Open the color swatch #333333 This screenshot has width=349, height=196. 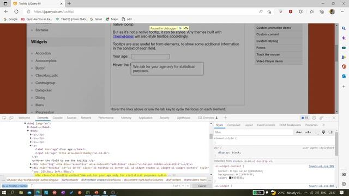(230, 178)
